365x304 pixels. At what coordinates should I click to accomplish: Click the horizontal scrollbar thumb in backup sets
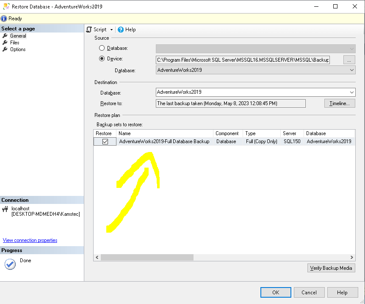(147, 258)
